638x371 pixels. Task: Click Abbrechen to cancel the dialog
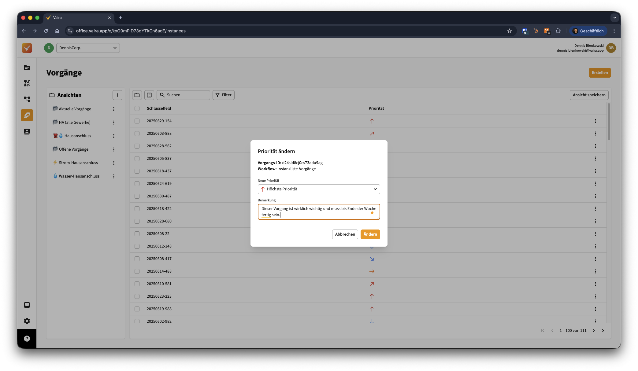click(345, 234)
